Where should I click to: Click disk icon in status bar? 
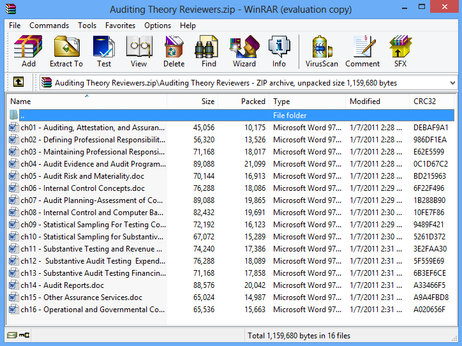tap(11, 335)
